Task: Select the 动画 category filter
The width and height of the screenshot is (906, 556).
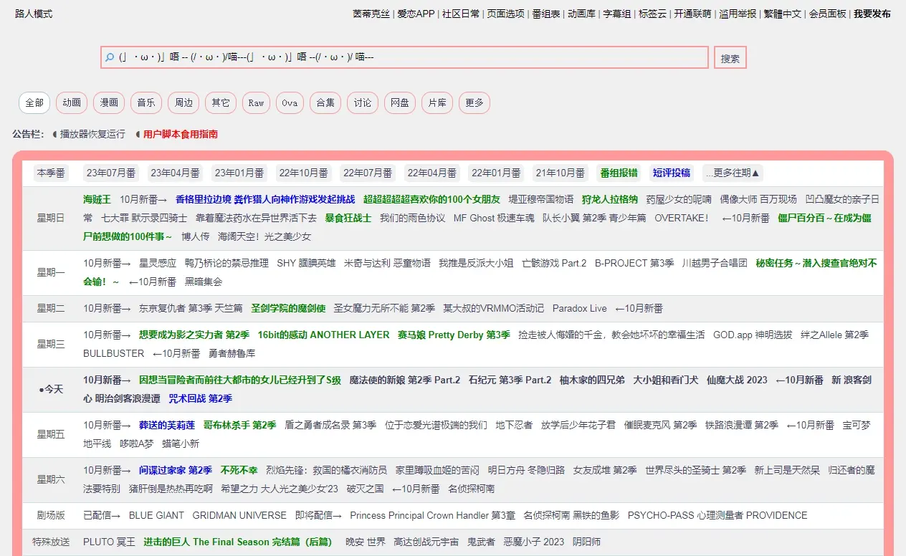Action: [x=72, y=103]
